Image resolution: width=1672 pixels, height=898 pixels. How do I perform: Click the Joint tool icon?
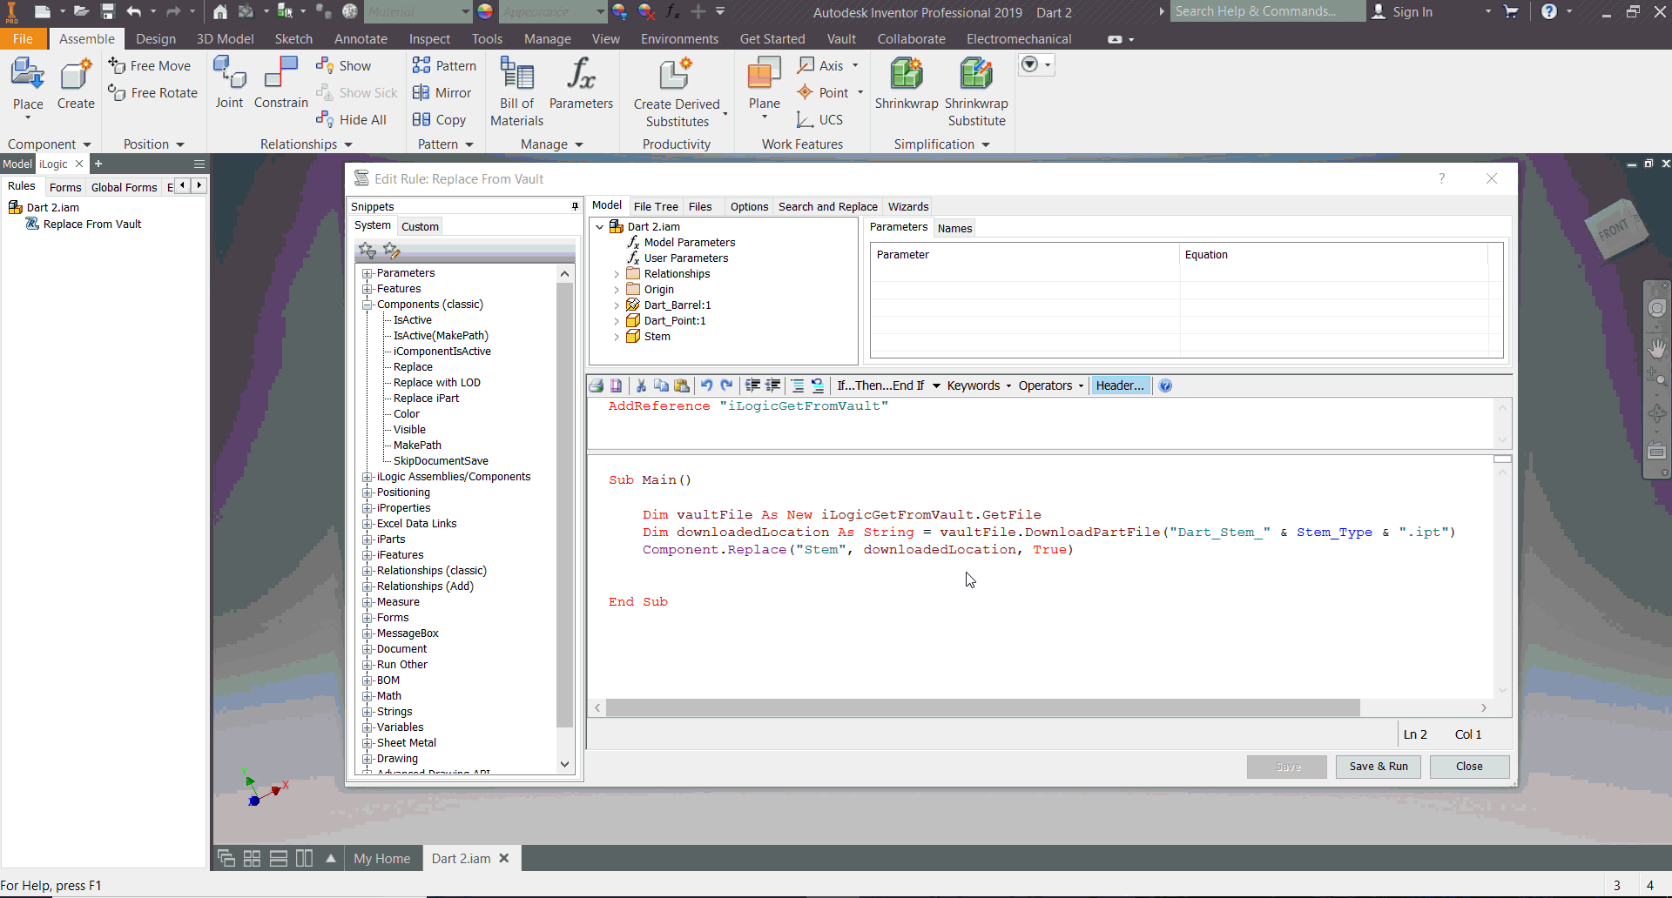pos(229,72)
